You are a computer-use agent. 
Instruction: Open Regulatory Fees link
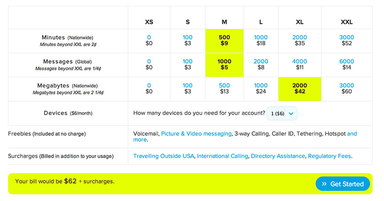click(x=329, y=156)
